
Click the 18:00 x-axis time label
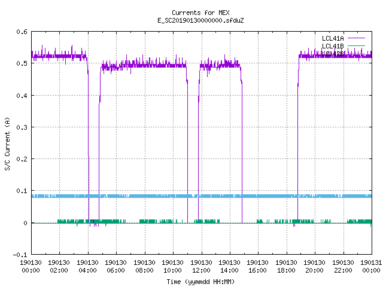[x=286, y=270]
